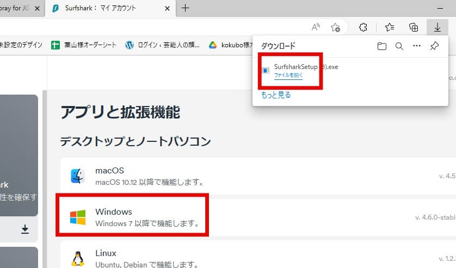The image size is (456, 268).
Task: Select the Linux download row
Action: (258, 254)
